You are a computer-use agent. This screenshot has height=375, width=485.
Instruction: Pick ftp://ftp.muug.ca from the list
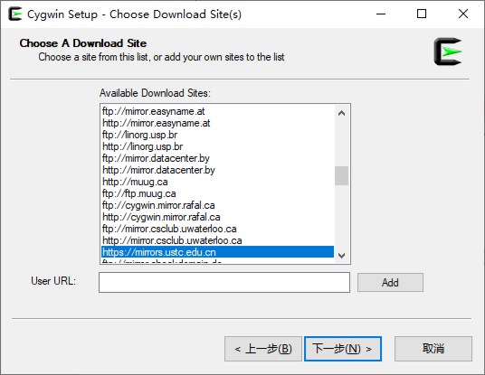point(217,193)
